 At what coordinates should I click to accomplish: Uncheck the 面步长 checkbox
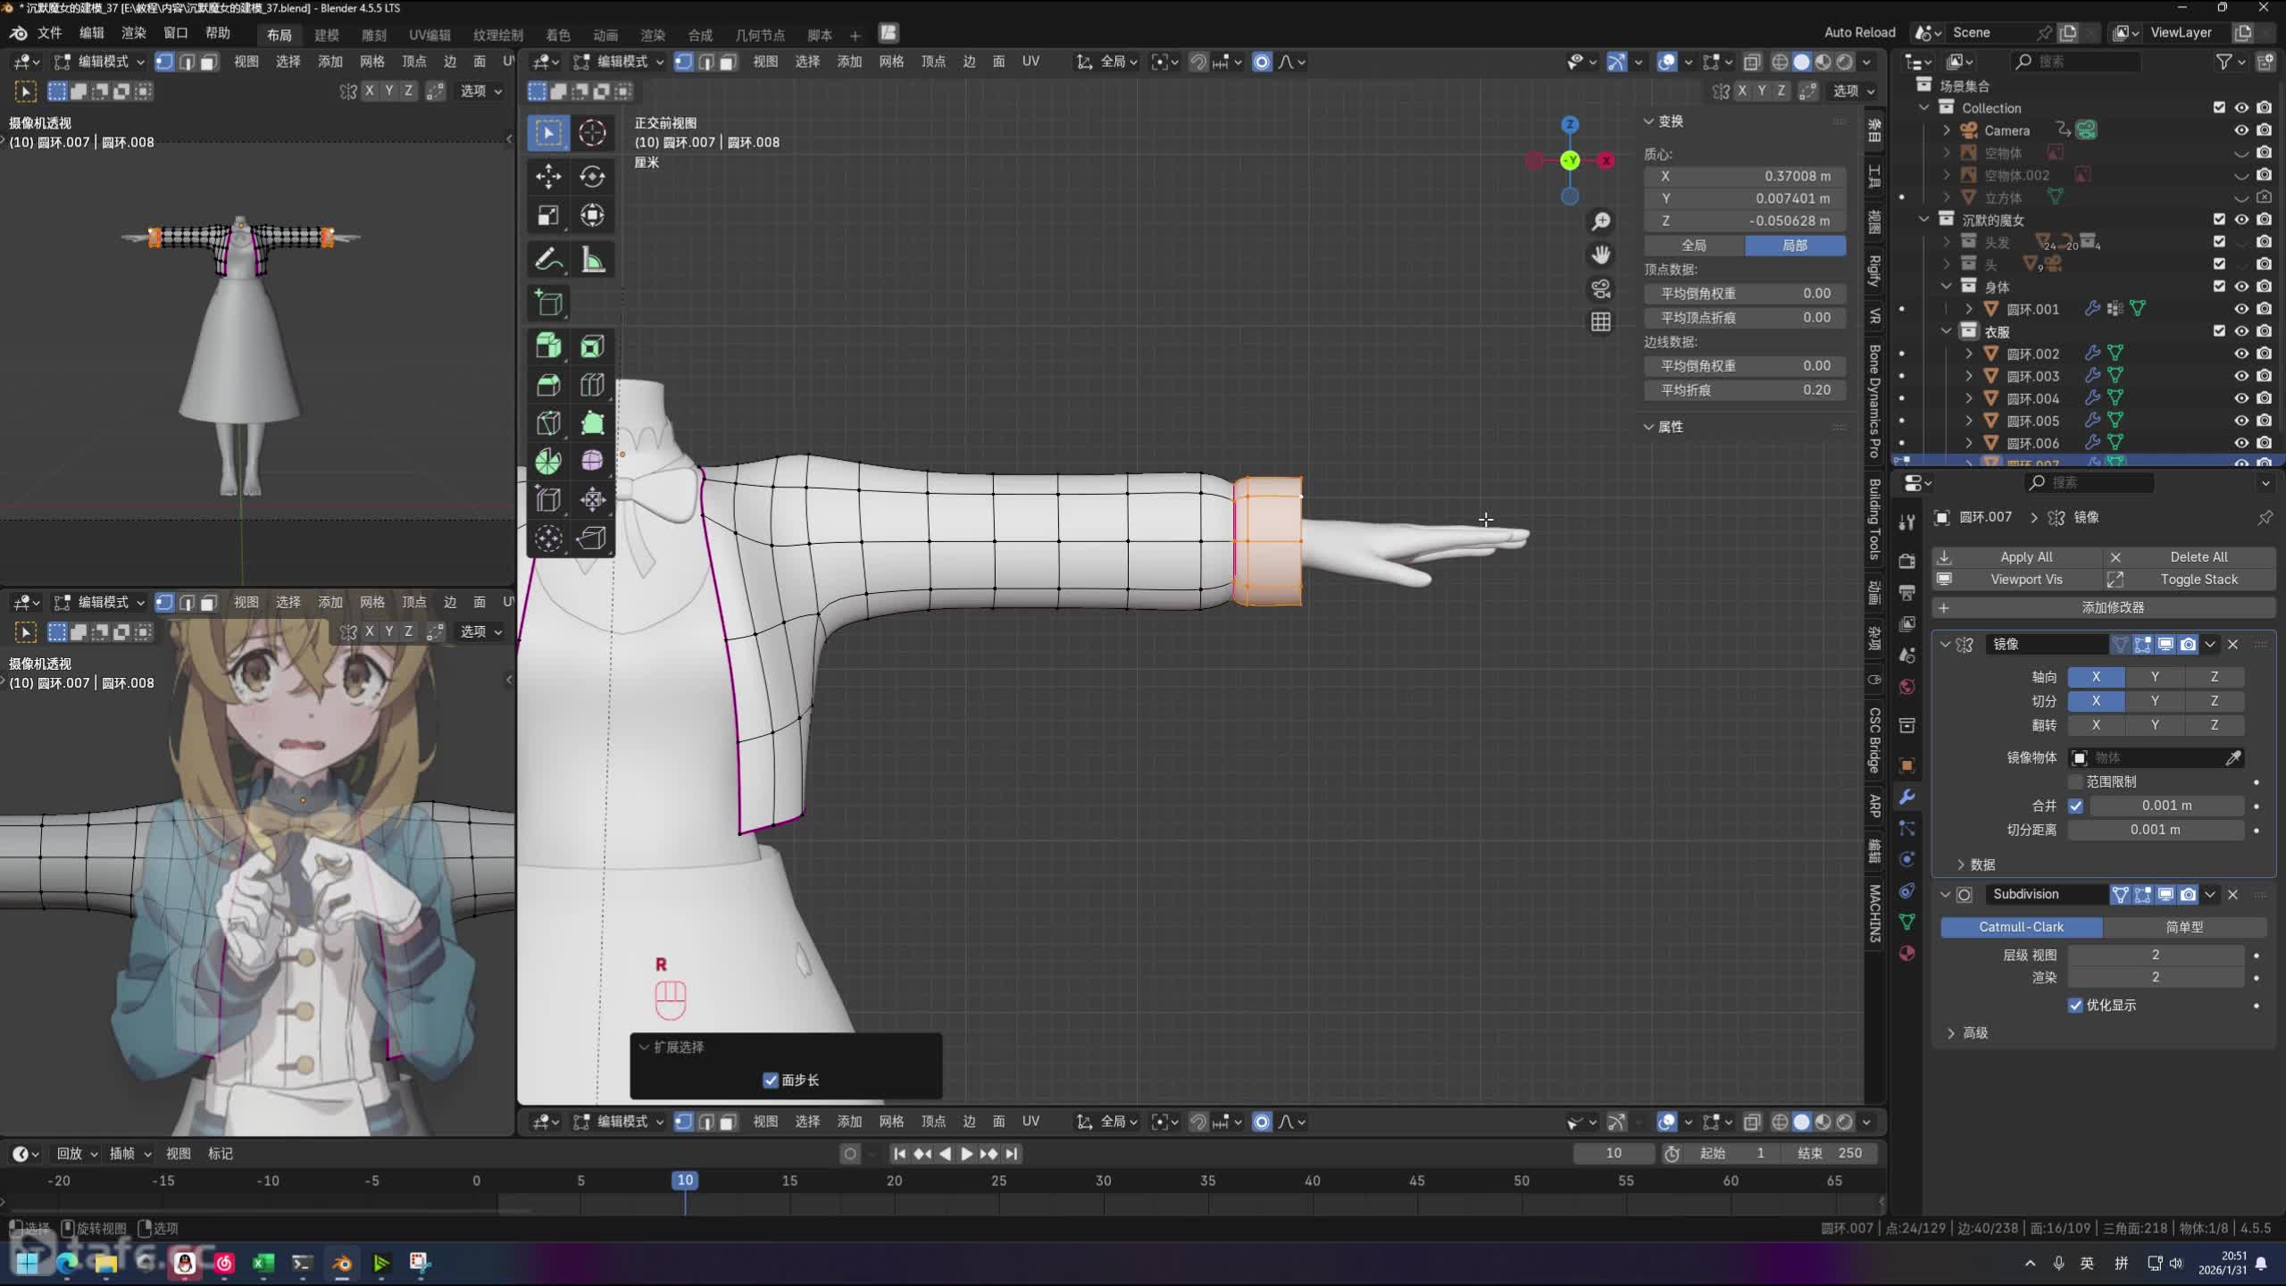pyautogui.click(x=771, y=1081)
